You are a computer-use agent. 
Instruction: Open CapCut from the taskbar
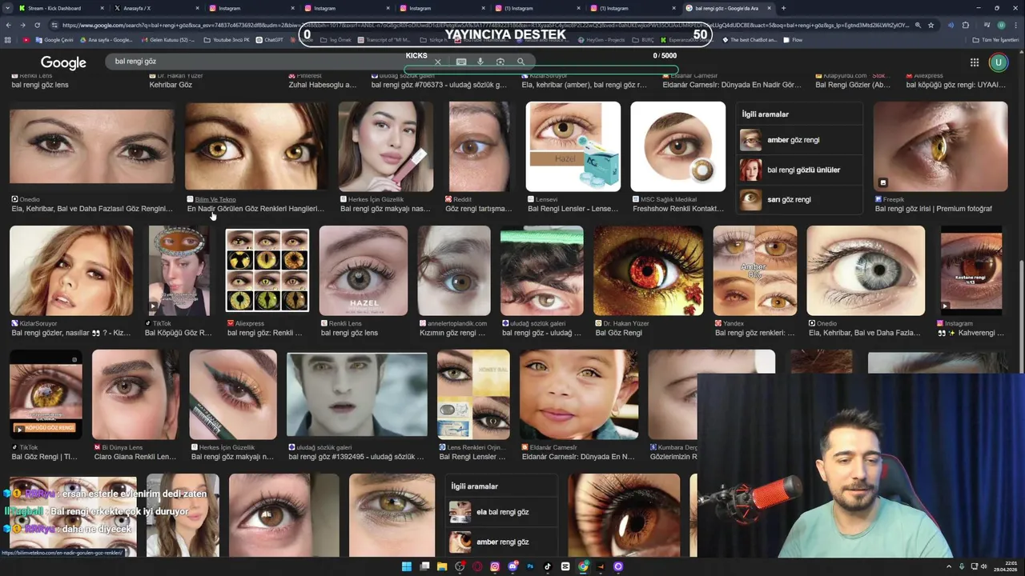click(565, 566)
